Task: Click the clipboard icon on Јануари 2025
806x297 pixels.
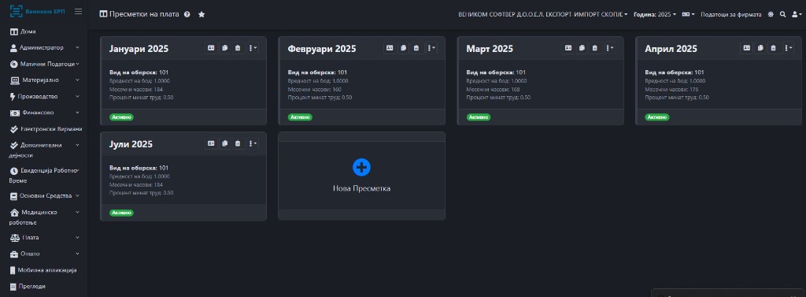Action: 238,48
